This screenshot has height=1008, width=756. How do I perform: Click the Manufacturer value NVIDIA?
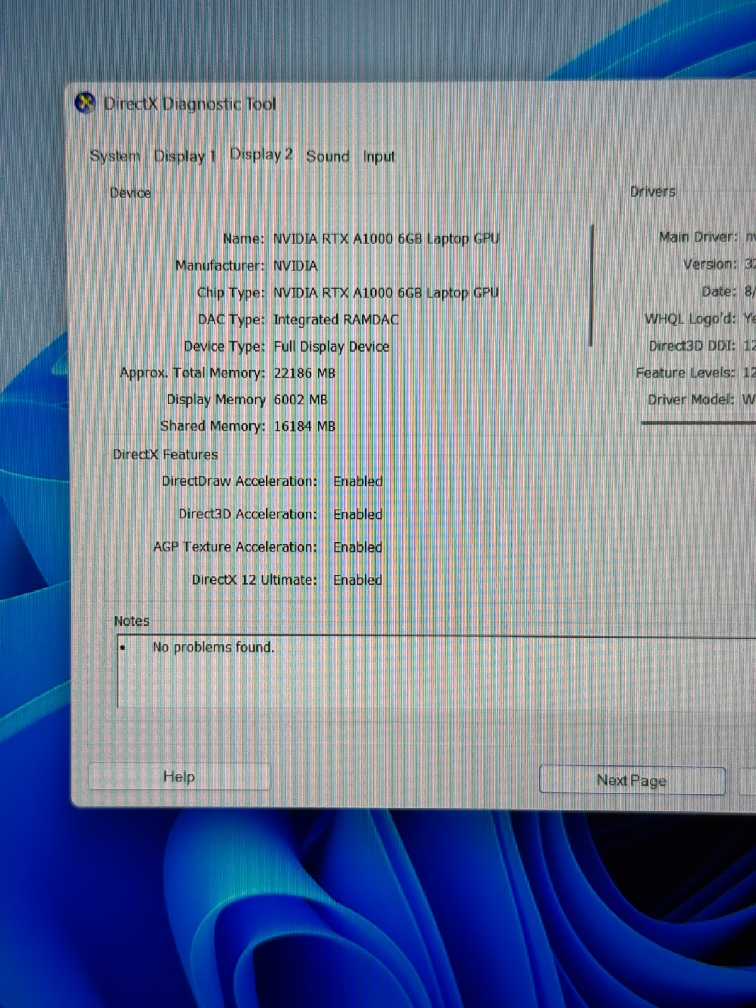coord(295,266)
